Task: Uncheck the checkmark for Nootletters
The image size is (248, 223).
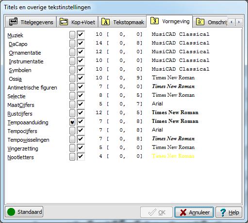Action: (81, 157)
